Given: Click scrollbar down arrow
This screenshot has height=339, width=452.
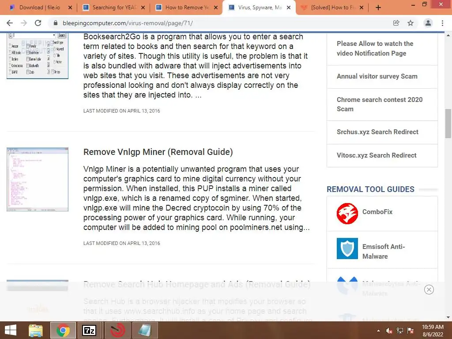Looking at the screenshot, I should coord(448,317).
